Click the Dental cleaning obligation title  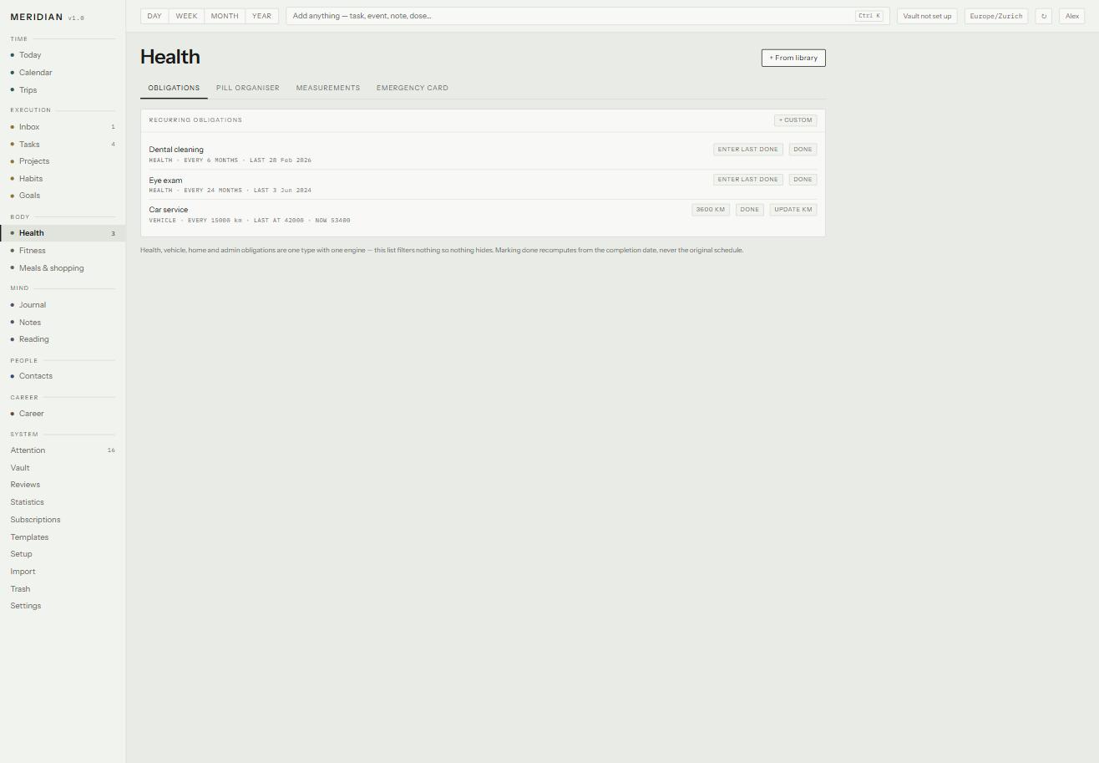[176, 150]
